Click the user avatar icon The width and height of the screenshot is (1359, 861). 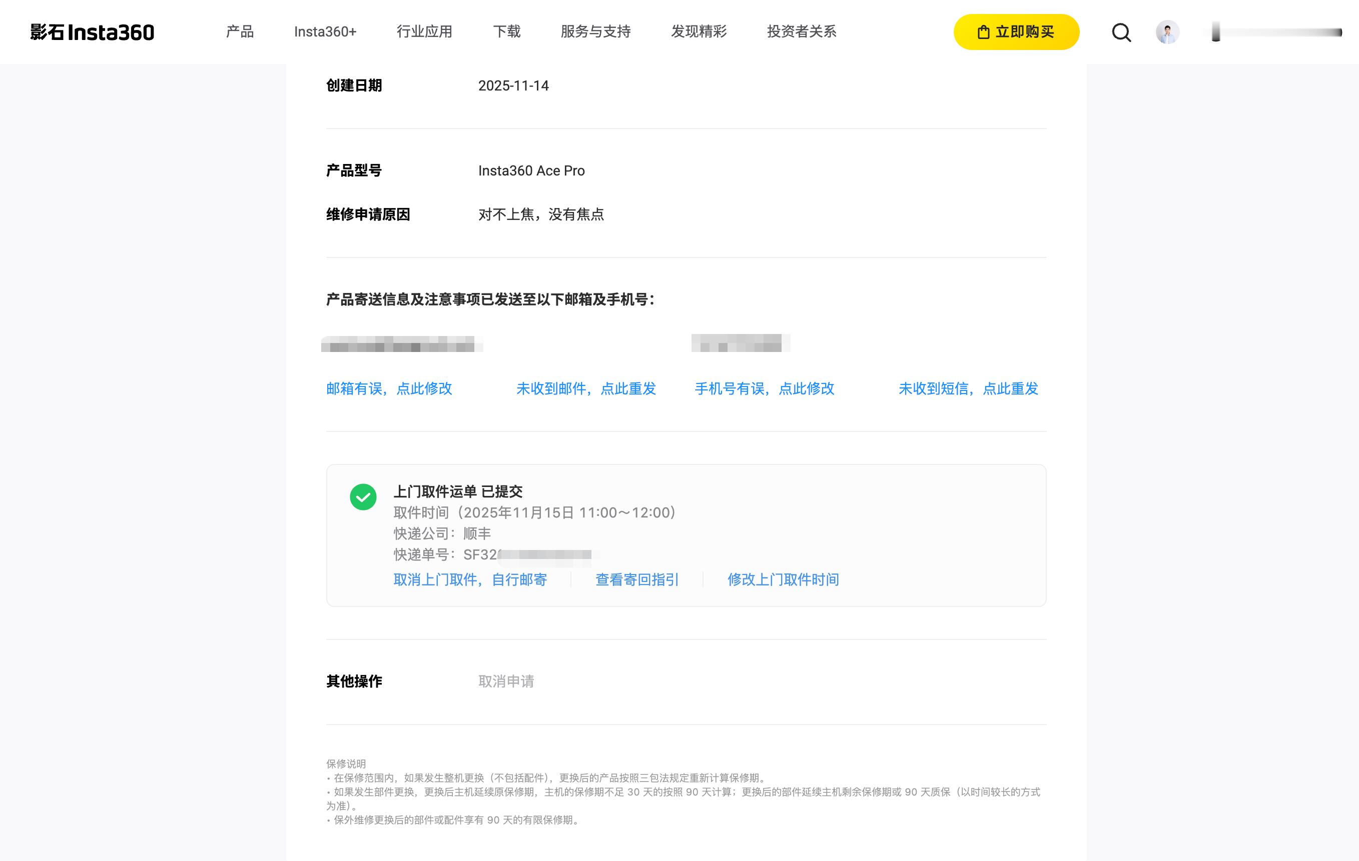point(1167,32)
